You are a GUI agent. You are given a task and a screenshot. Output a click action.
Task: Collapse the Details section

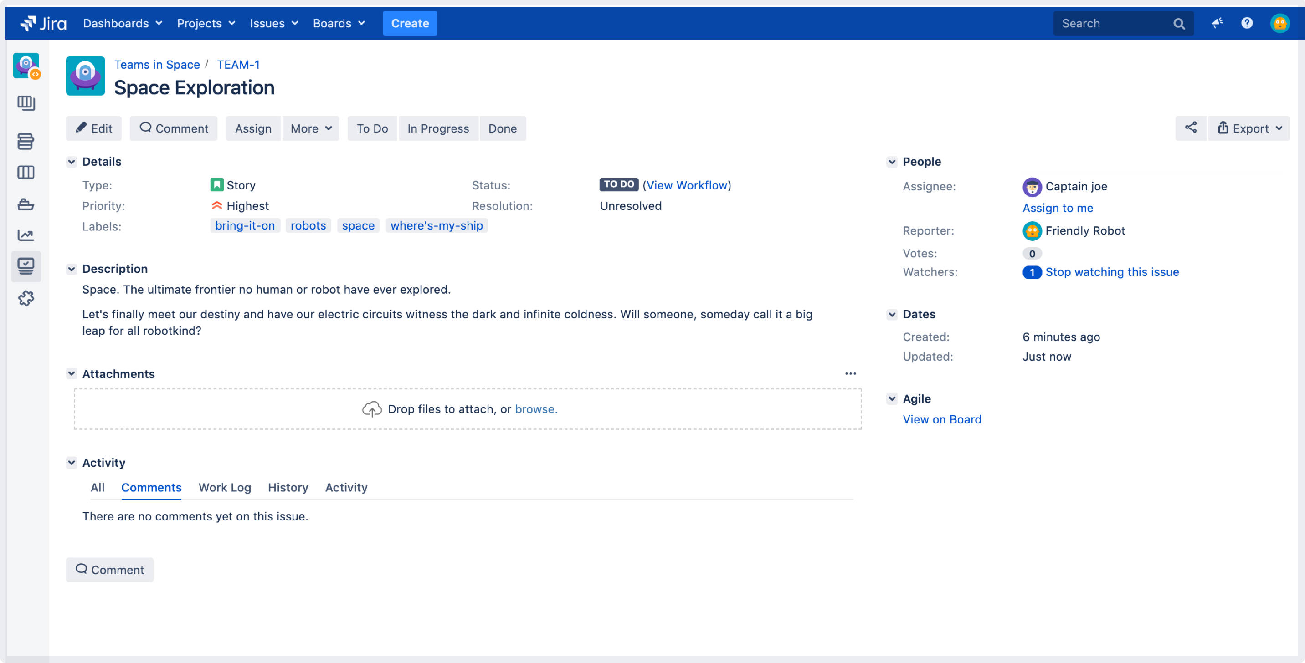click(72, 162)
